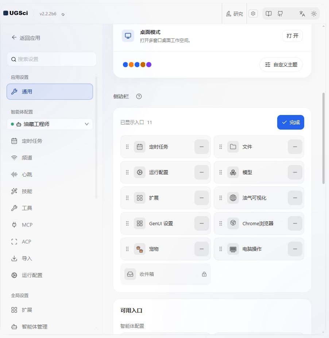Viewport: 329px width, 338px height.
Task: Click the 可用入口 heading
Action: (x=131, y=310)
